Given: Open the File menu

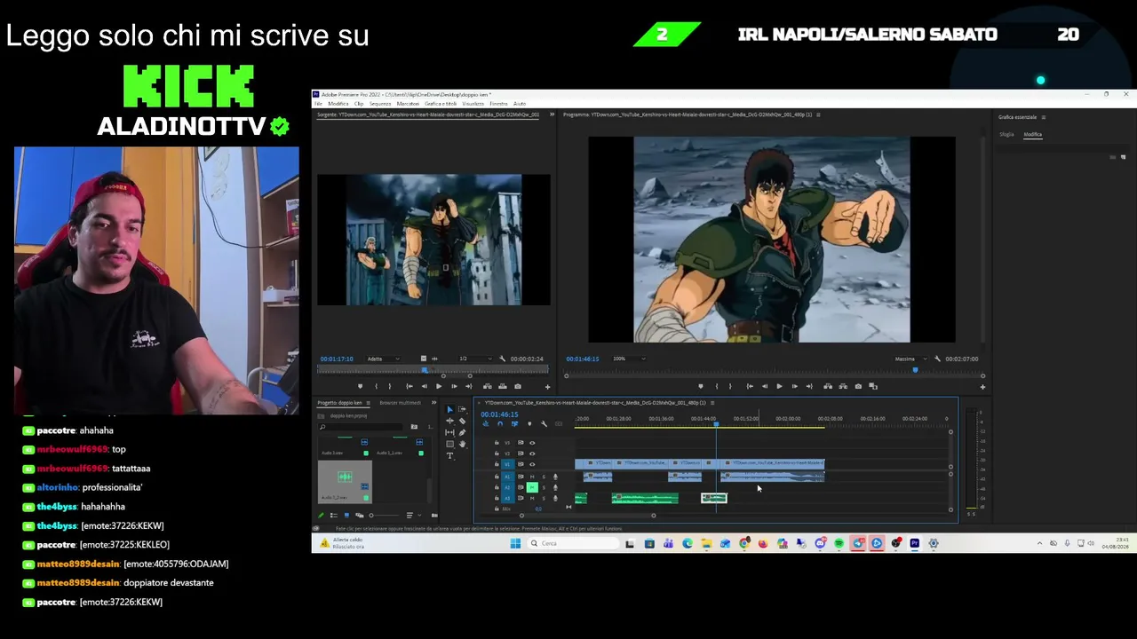Looking at the screenshot, I should click(x=318, y=104).
